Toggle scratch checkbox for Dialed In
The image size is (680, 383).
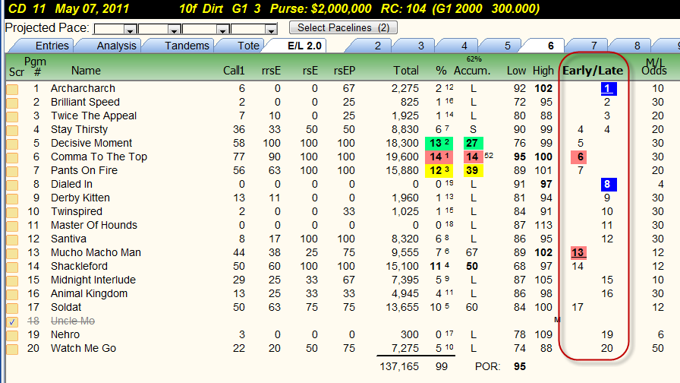[x=12, y=185]
